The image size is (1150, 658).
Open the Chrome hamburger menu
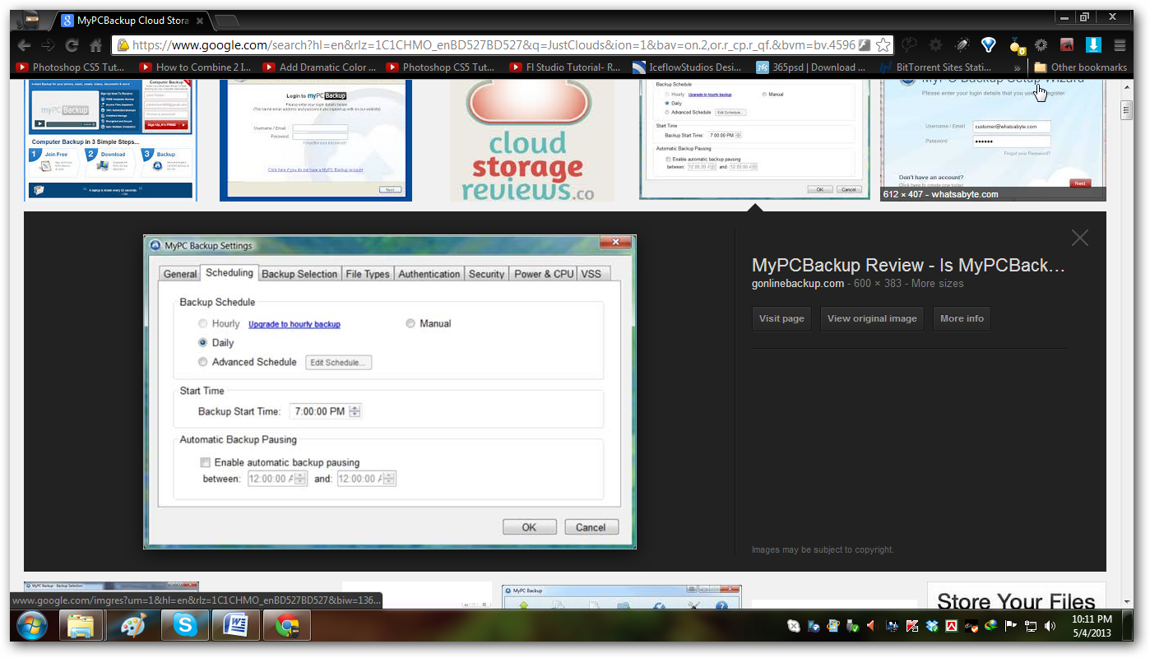pyautogui.click(x=1120, y=45)
